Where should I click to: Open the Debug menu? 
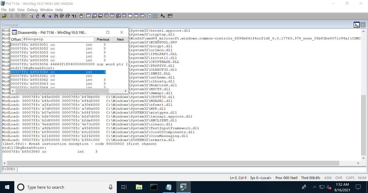point(32,9)
